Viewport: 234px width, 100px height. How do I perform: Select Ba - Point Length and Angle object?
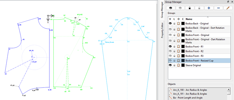(x=188, y=98)
